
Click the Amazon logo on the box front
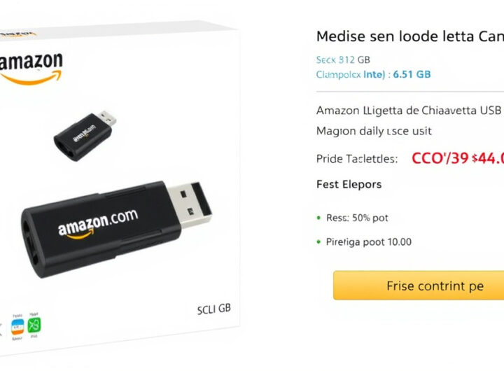click(x=31, y=69)
